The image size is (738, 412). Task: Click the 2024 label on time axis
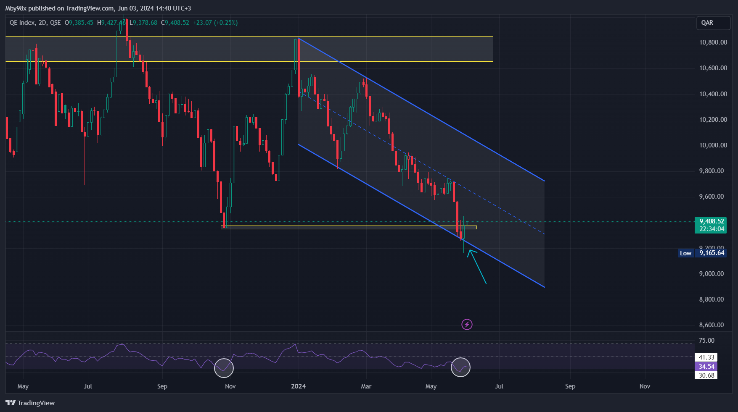299,386
